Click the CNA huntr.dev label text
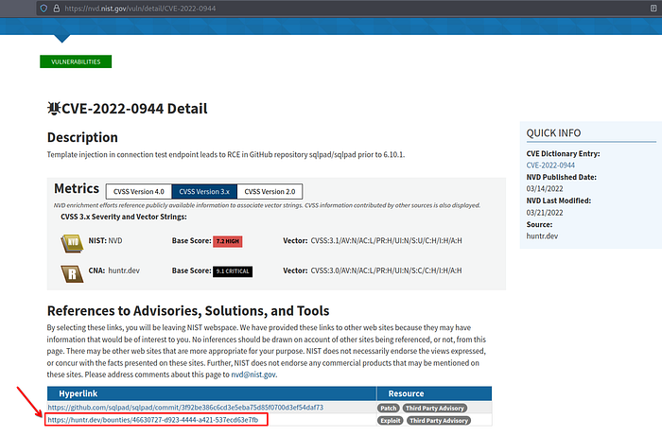 (x=114, y=270)
